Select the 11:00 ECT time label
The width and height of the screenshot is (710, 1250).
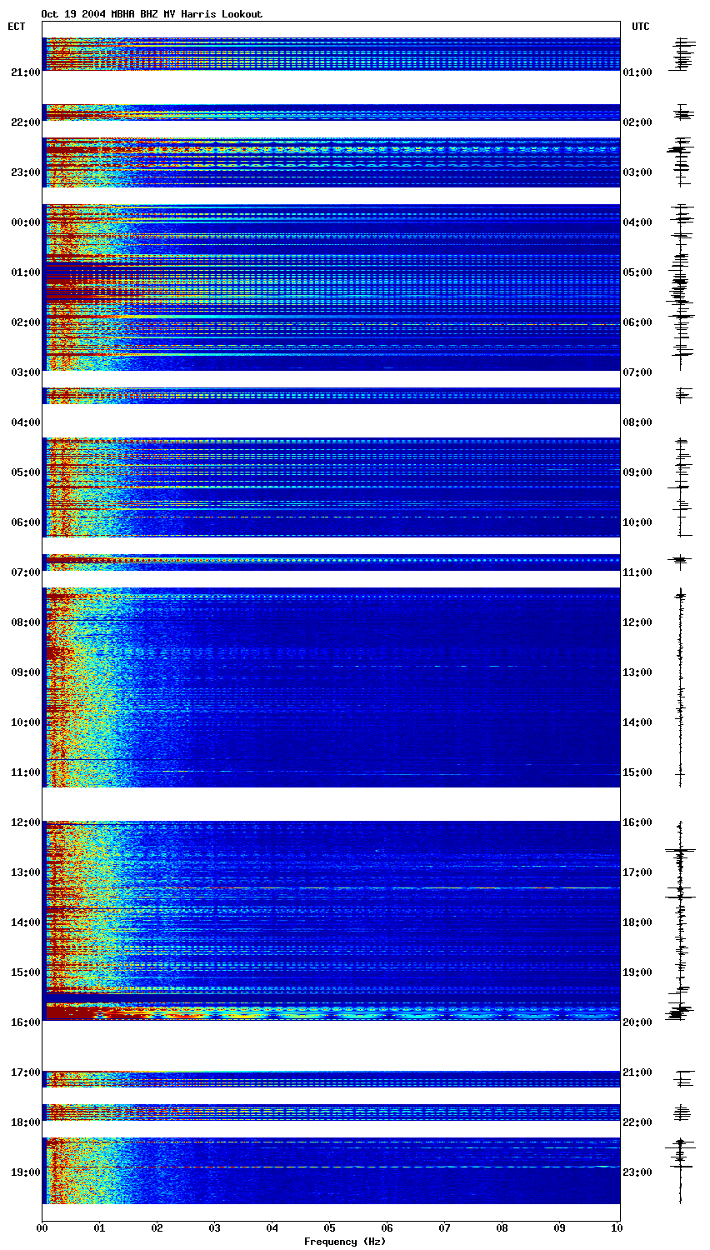25,772
